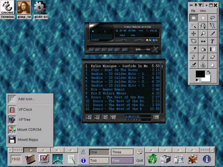Viewport: 223px width, 167px height.
Task: Expand the drawer above the network computers icon
Action: 179,150
